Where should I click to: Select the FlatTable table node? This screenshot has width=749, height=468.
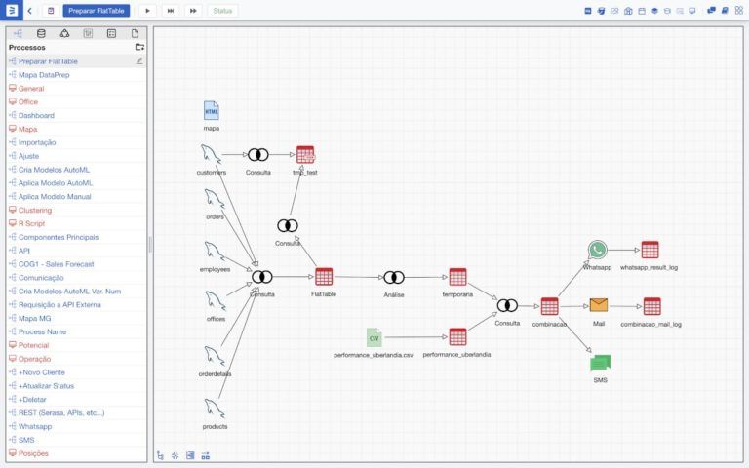[324, 277]
